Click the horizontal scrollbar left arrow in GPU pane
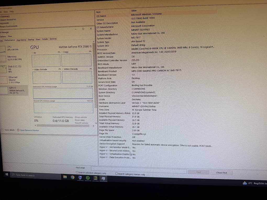 tap(35, 125)
